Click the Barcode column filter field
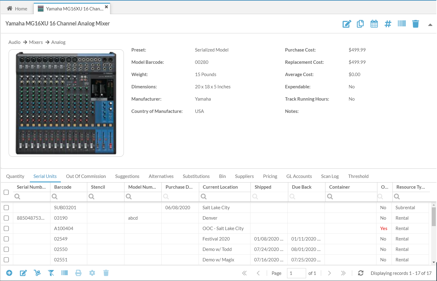Image resolution: width=437 pixels, height=281 pixels. point(69,197)
